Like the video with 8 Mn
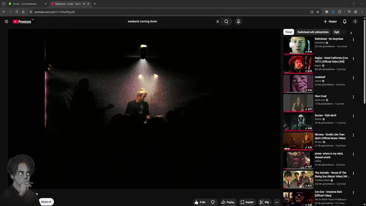This screenshot has height=206, width=366. click(200, 202)
